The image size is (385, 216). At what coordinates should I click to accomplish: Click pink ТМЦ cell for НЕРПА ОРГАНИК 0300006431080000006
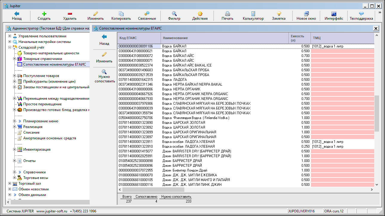point(342,89)
